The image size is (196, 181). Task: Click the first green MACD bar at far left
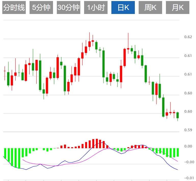tap(5, 153)
